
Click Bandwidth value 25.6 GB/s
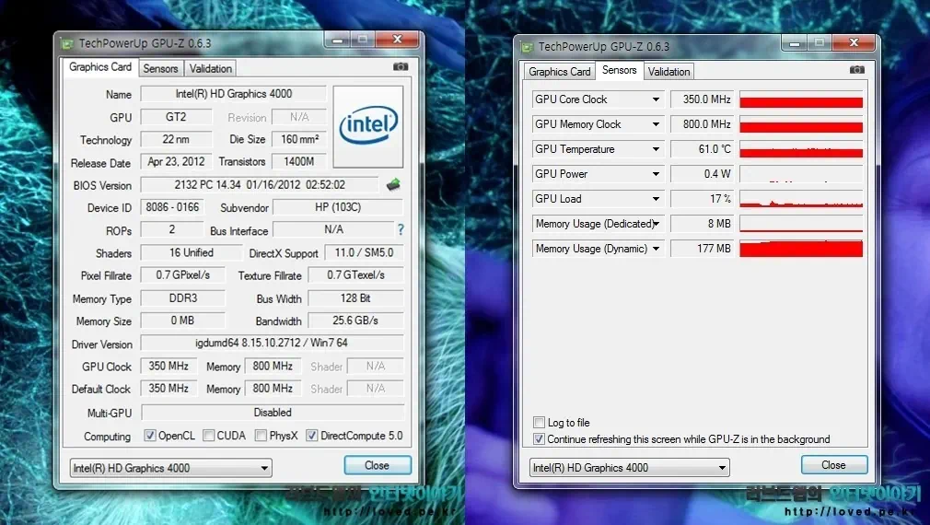click(x=355, y=321)
